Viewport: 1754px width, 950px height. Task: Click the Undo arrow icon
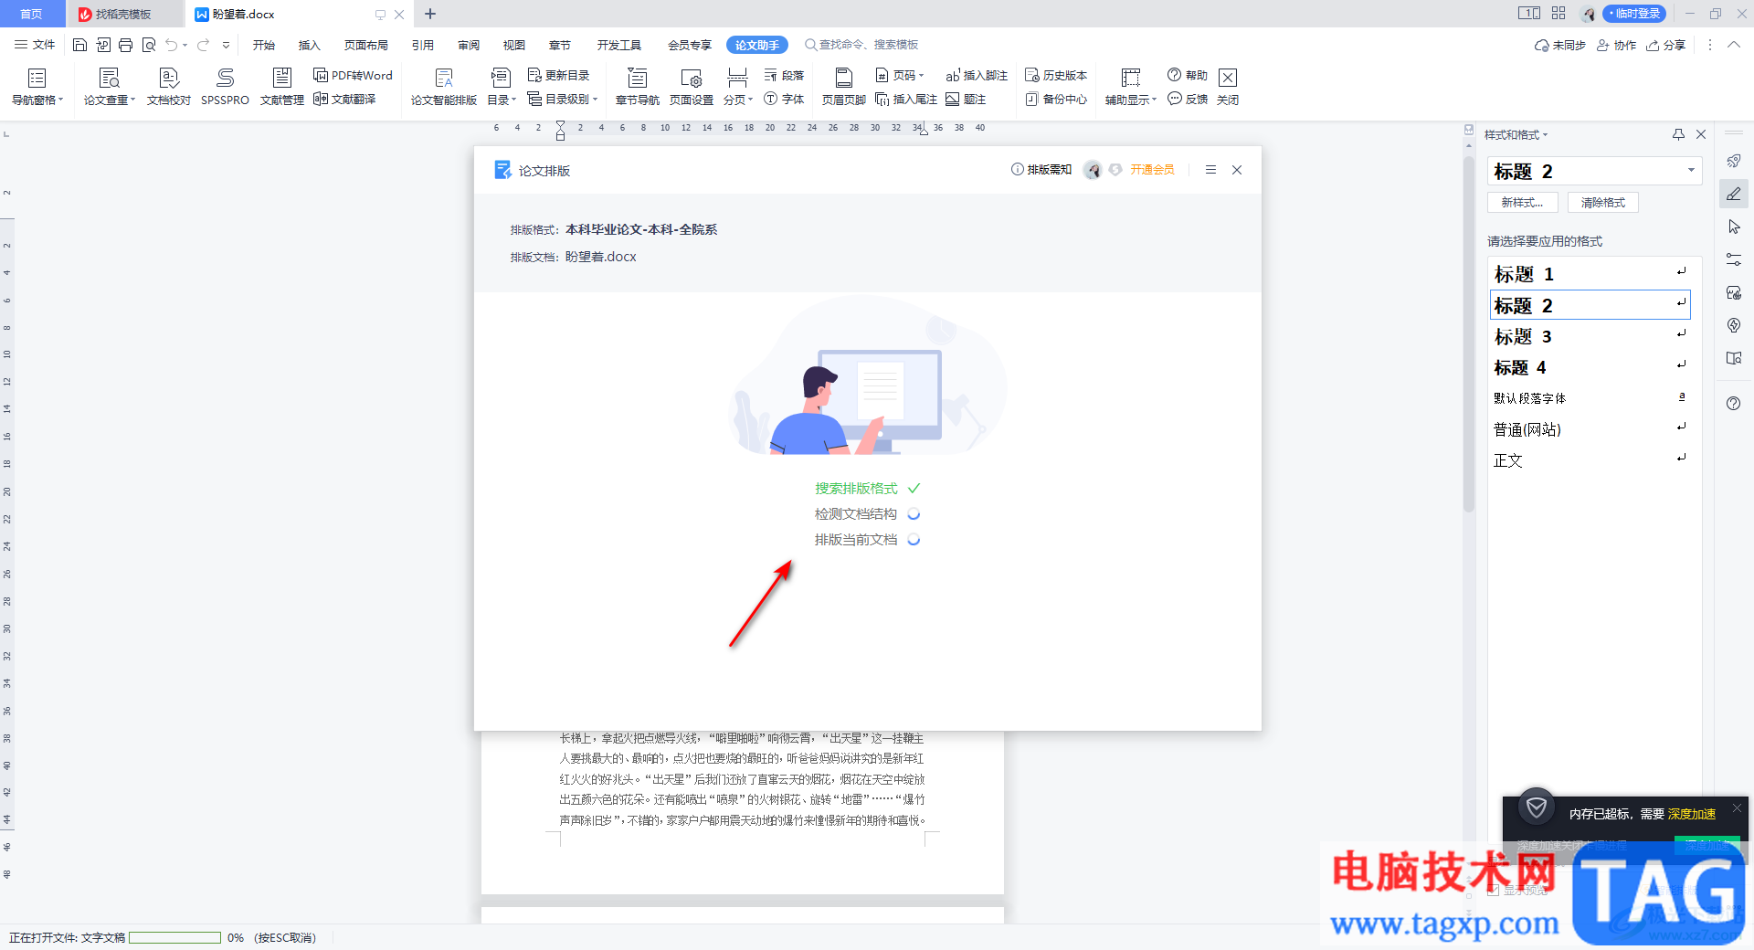(x=171, y=45)
